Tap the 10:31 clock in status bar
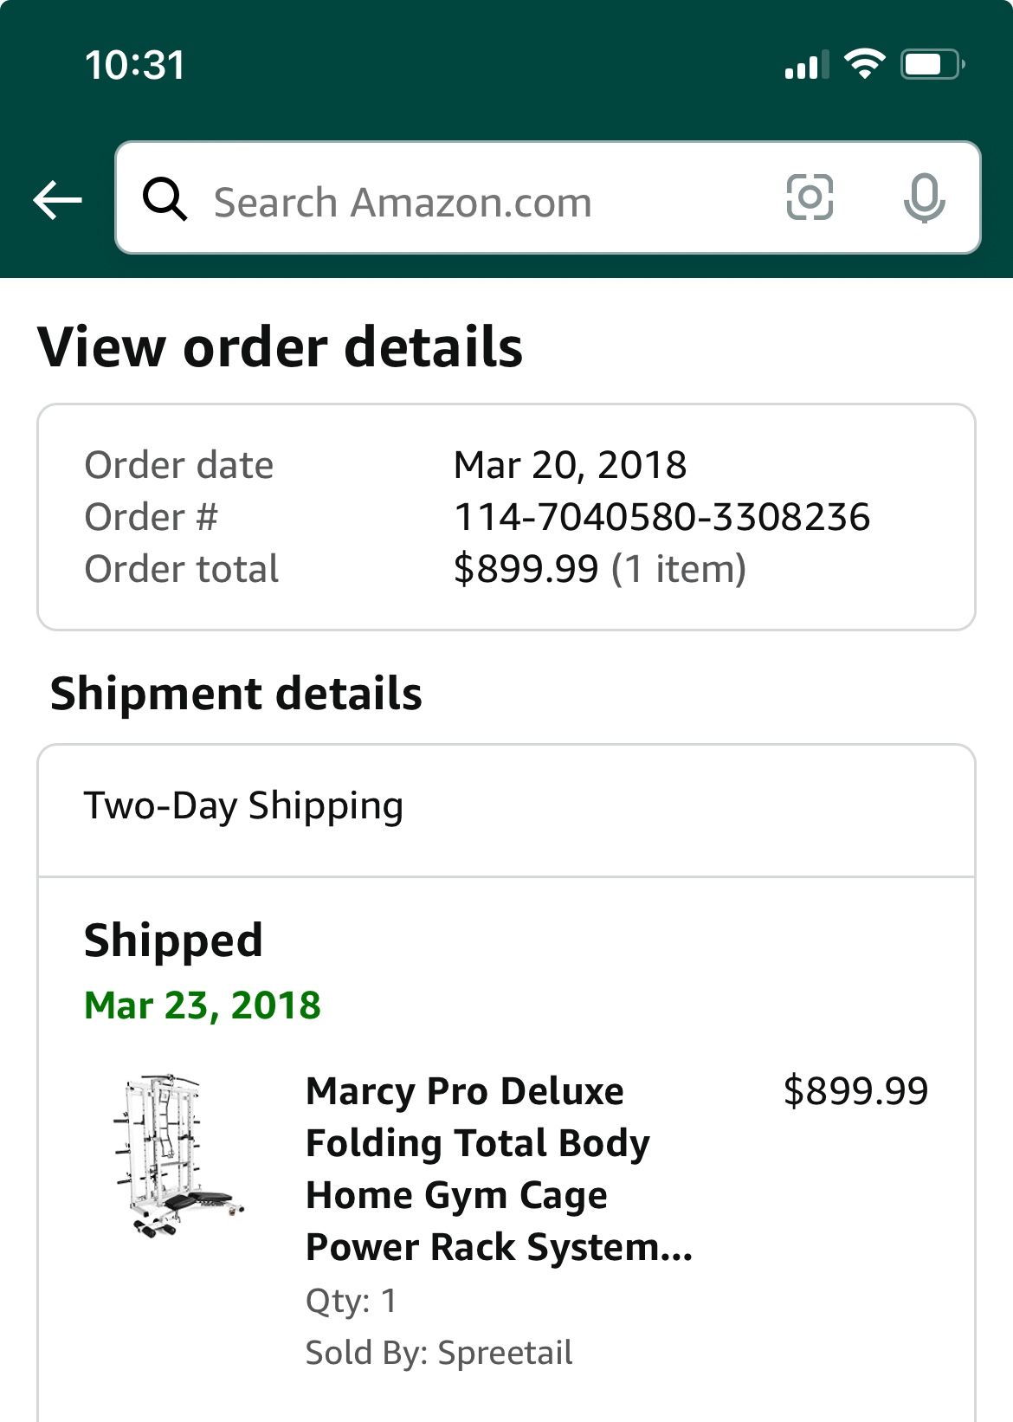 135,65
